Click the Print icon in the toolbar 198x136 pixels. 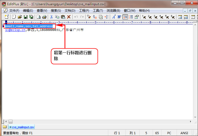click(x=44, y=17)
